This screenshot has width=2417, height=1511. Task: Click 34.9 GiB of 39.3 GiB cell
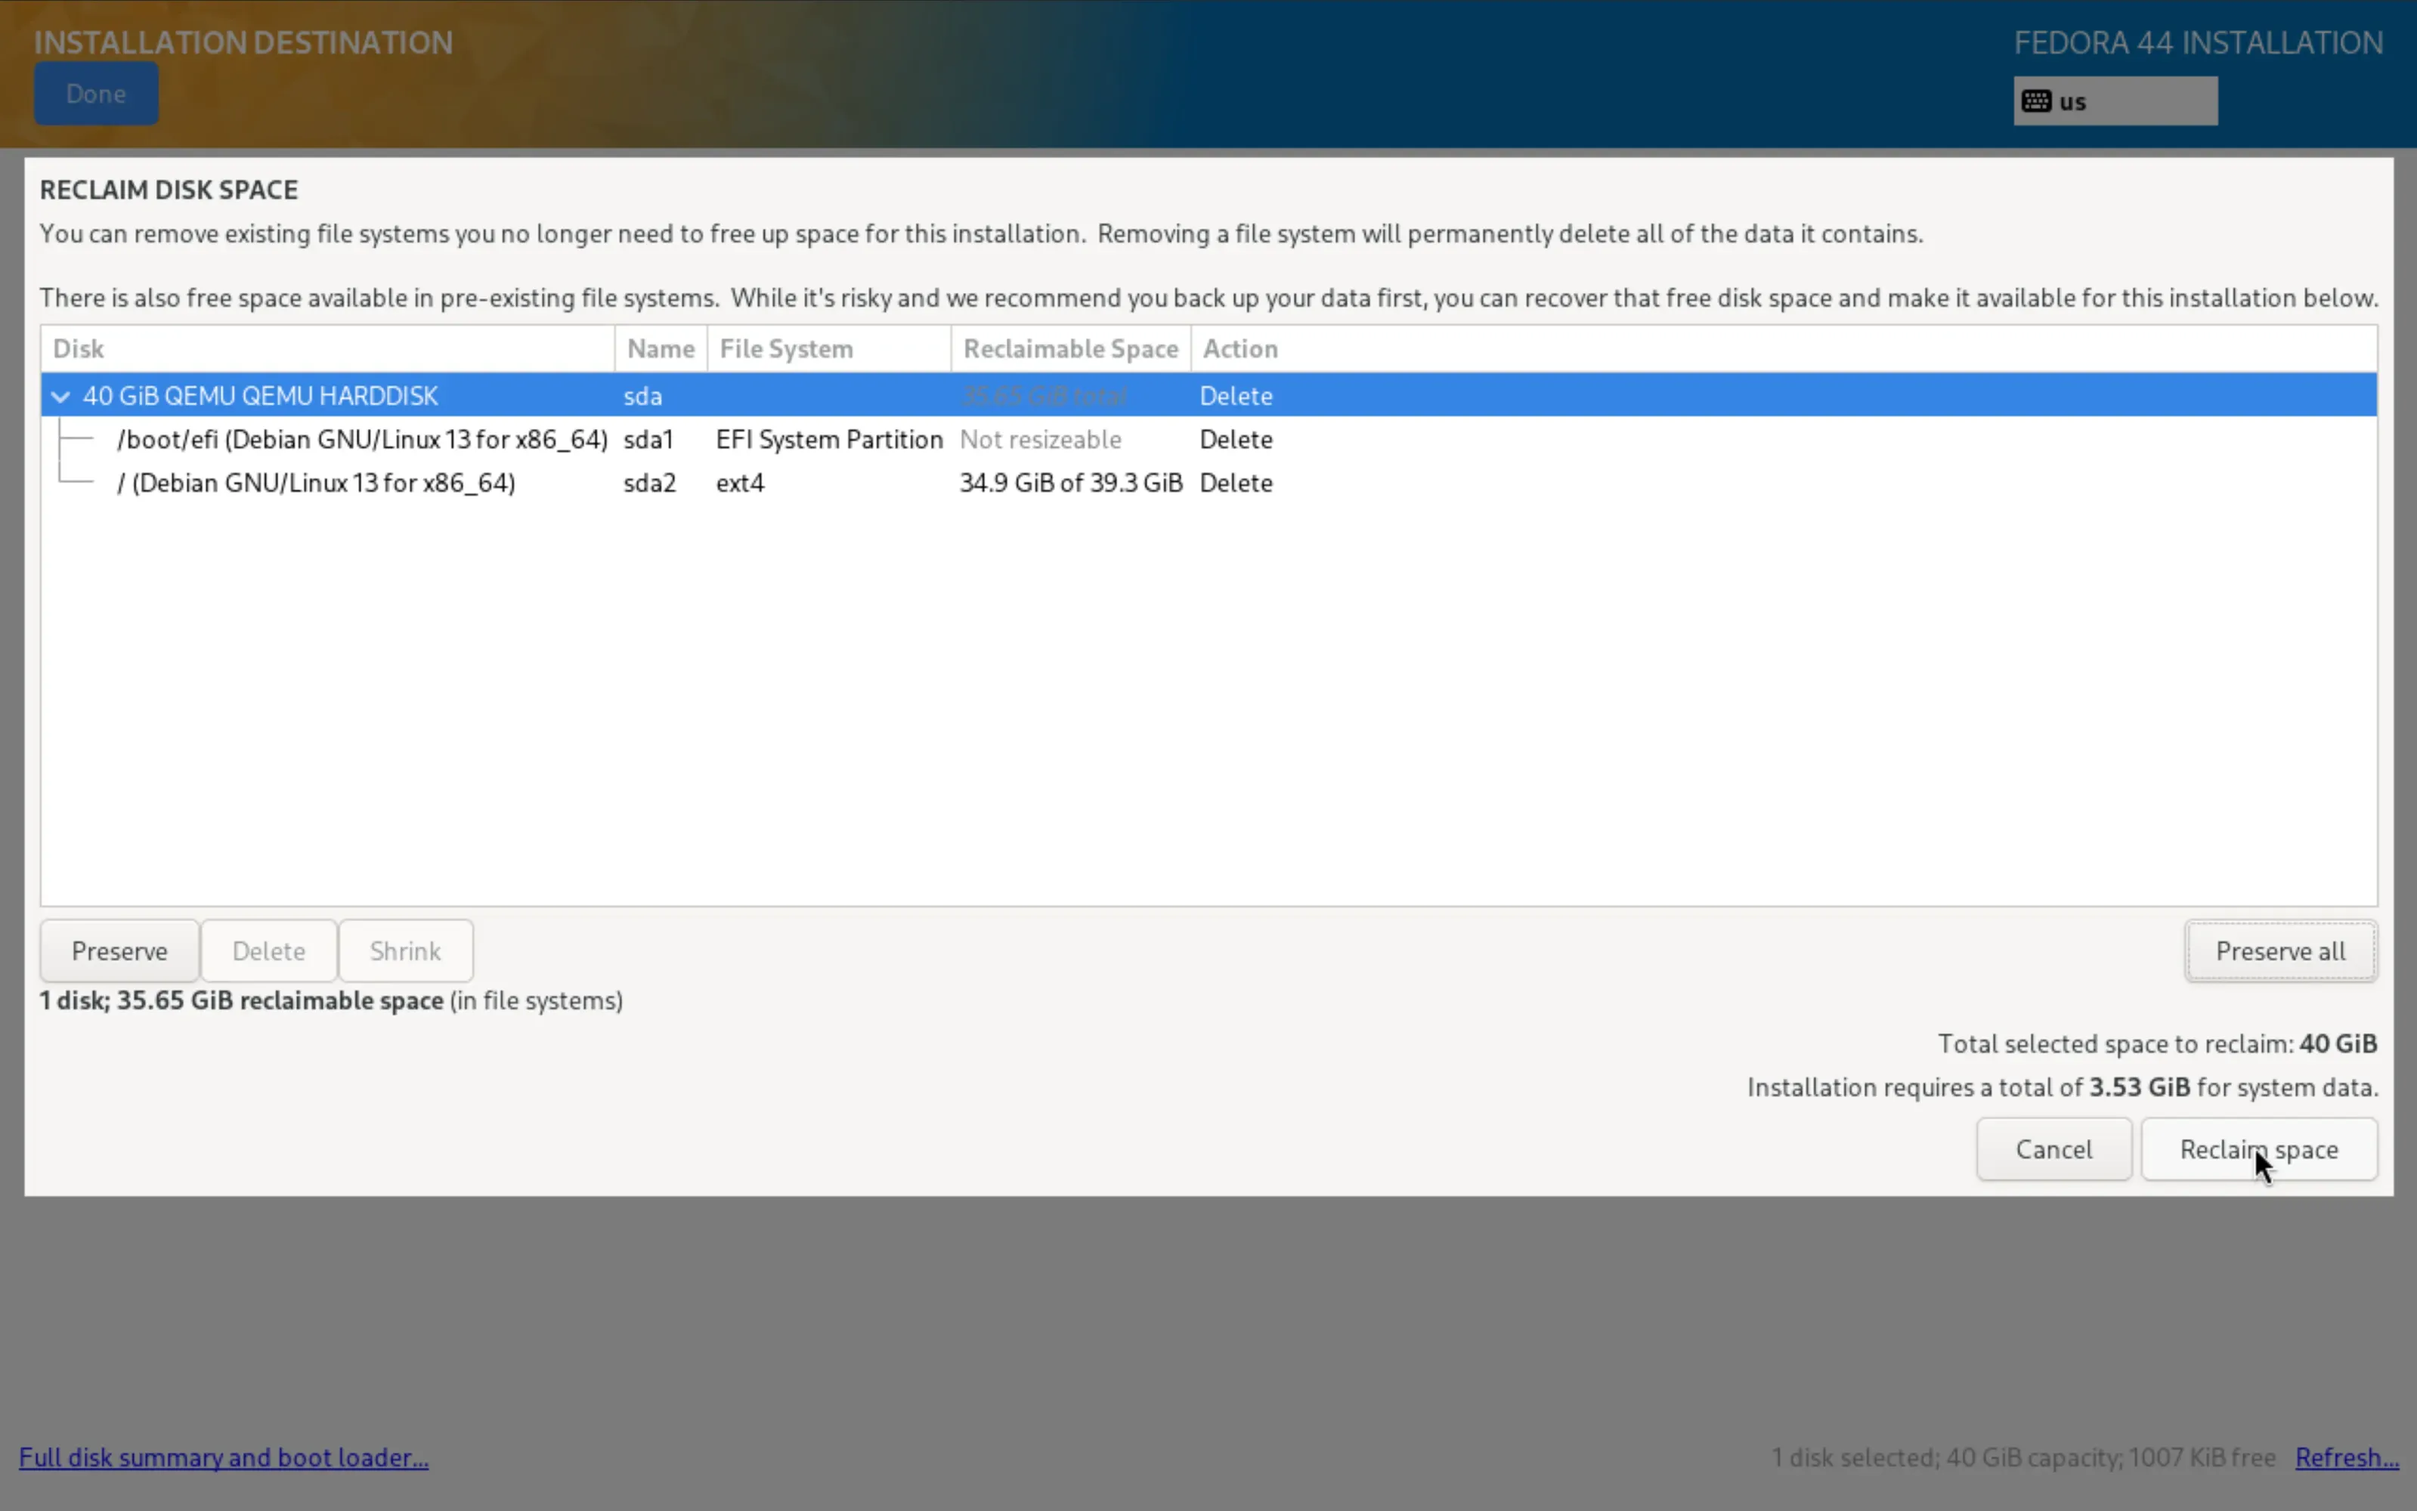pos(1070,483)
